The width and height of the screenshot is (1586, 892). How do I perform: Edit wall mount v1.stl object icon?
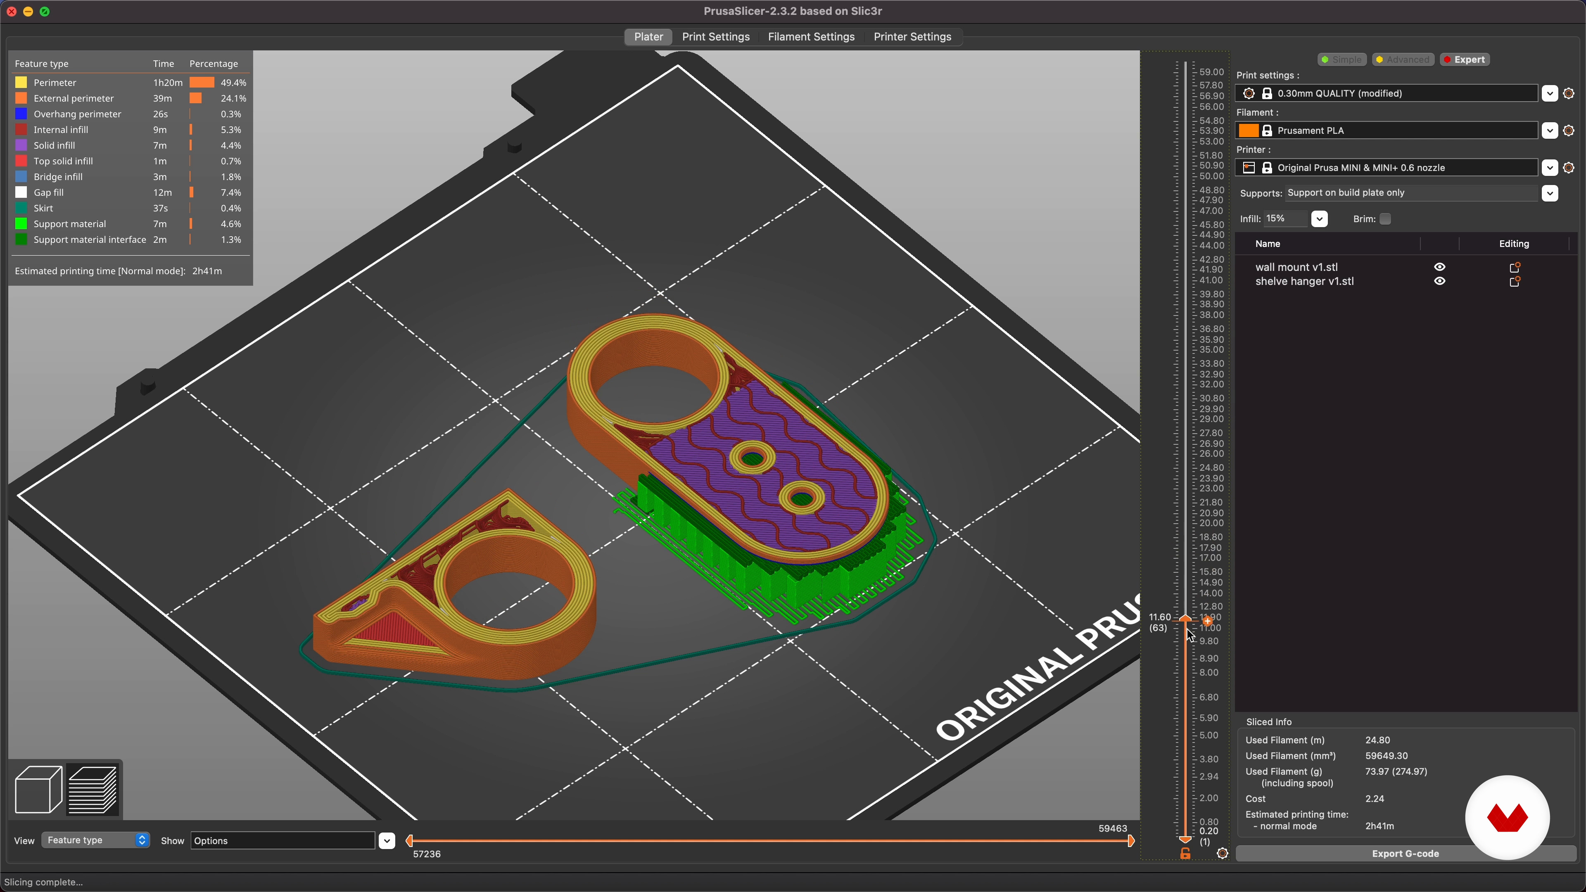[1515, 267]
